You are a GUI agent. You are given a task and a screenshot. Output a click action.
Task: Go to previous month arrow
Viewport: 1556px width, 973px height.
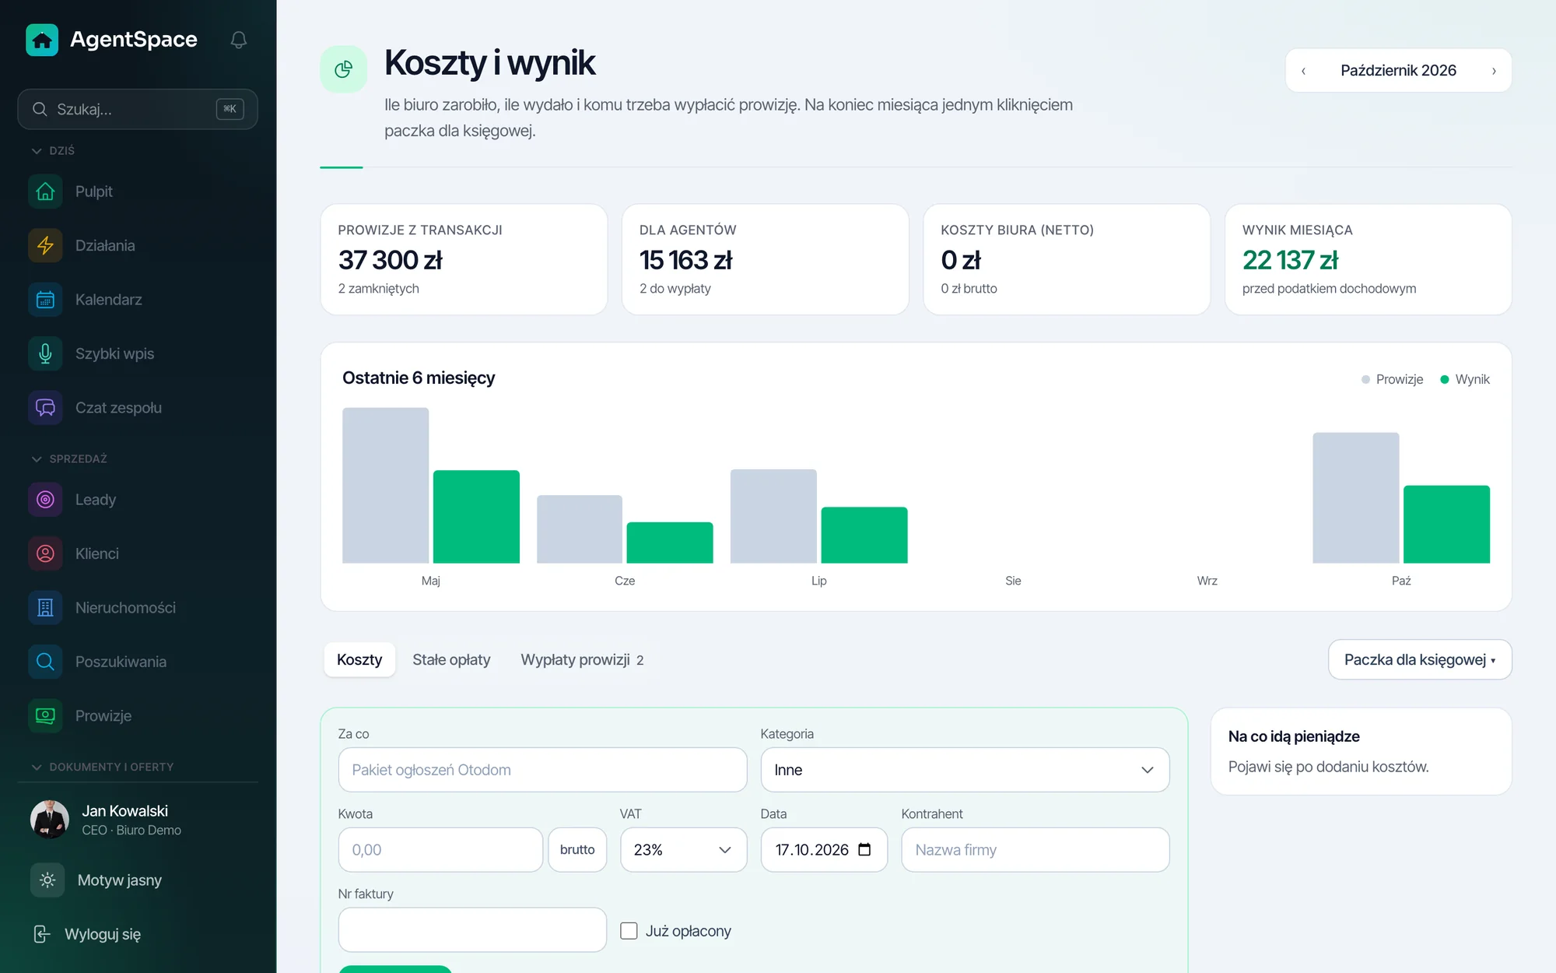(x=1304, y=71)
